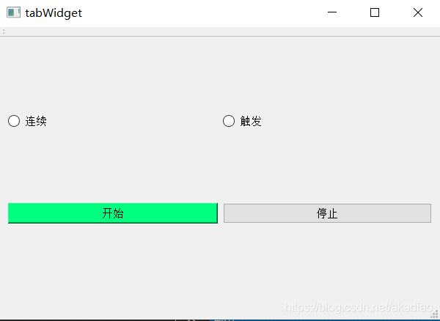
Task: Close the tabWidget window
Action: [x=418, y=12]
